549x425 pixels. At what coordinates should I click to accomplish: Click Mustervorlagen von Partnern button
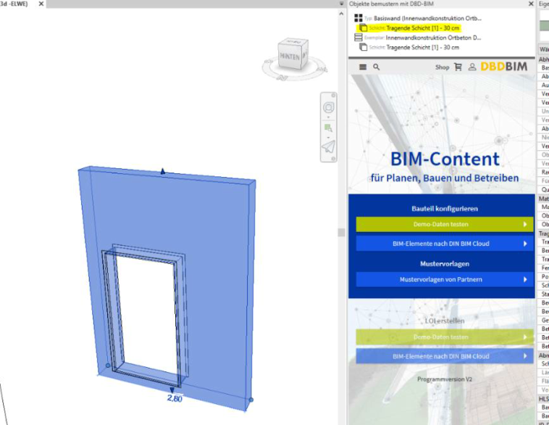[x=441, y=279]
